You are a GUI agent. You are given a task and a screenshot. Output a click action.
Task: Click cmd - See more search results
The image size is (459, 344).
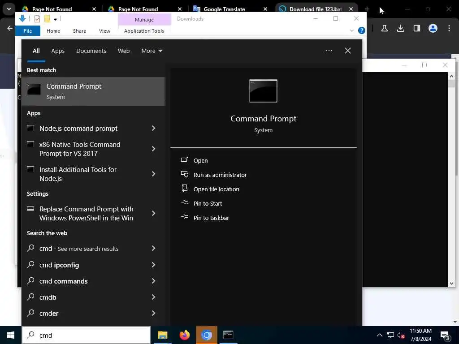point(93,248)
